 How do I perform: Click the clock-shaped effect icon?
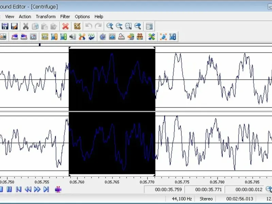(103, 37)
